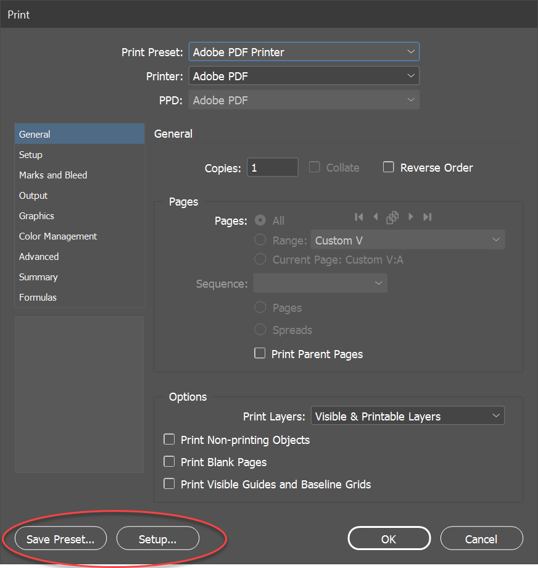This screenshot has height=568, width=538.
Task: Click the go-to-last-page icon
Action: (426, 217)
